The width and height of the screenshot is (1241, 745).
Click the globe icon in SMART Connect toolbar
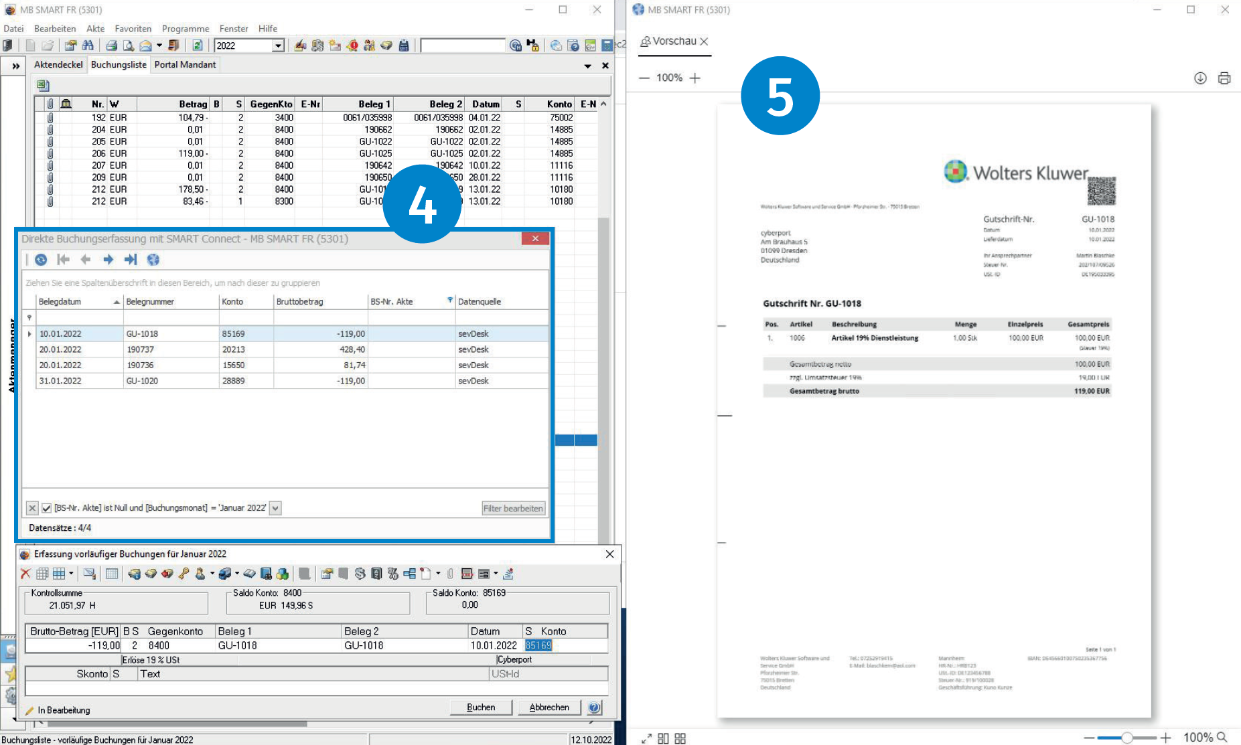pyautogui.click(x=153, y=260)
